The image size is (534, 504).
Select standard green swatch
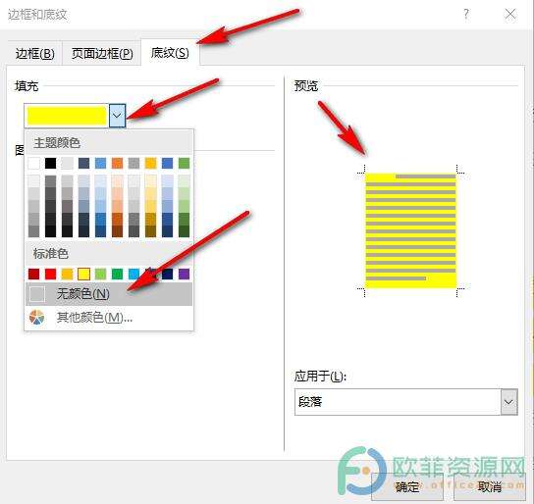point(117,274)
